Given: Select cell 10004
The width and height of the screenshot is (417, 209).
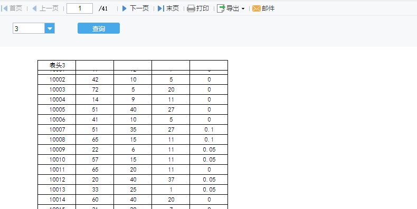Looking at the screenshot, I should pyautogui.click(x=57, y=99).
